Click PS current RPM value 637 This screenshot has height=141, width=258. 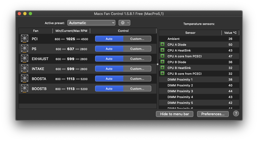pyautogui.click(x=71, y=49)
